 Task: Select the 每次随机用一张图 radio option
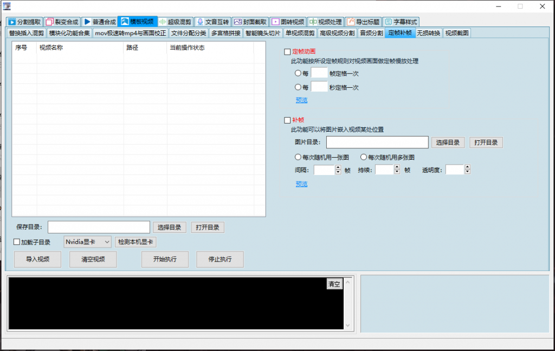coord(298,157)
